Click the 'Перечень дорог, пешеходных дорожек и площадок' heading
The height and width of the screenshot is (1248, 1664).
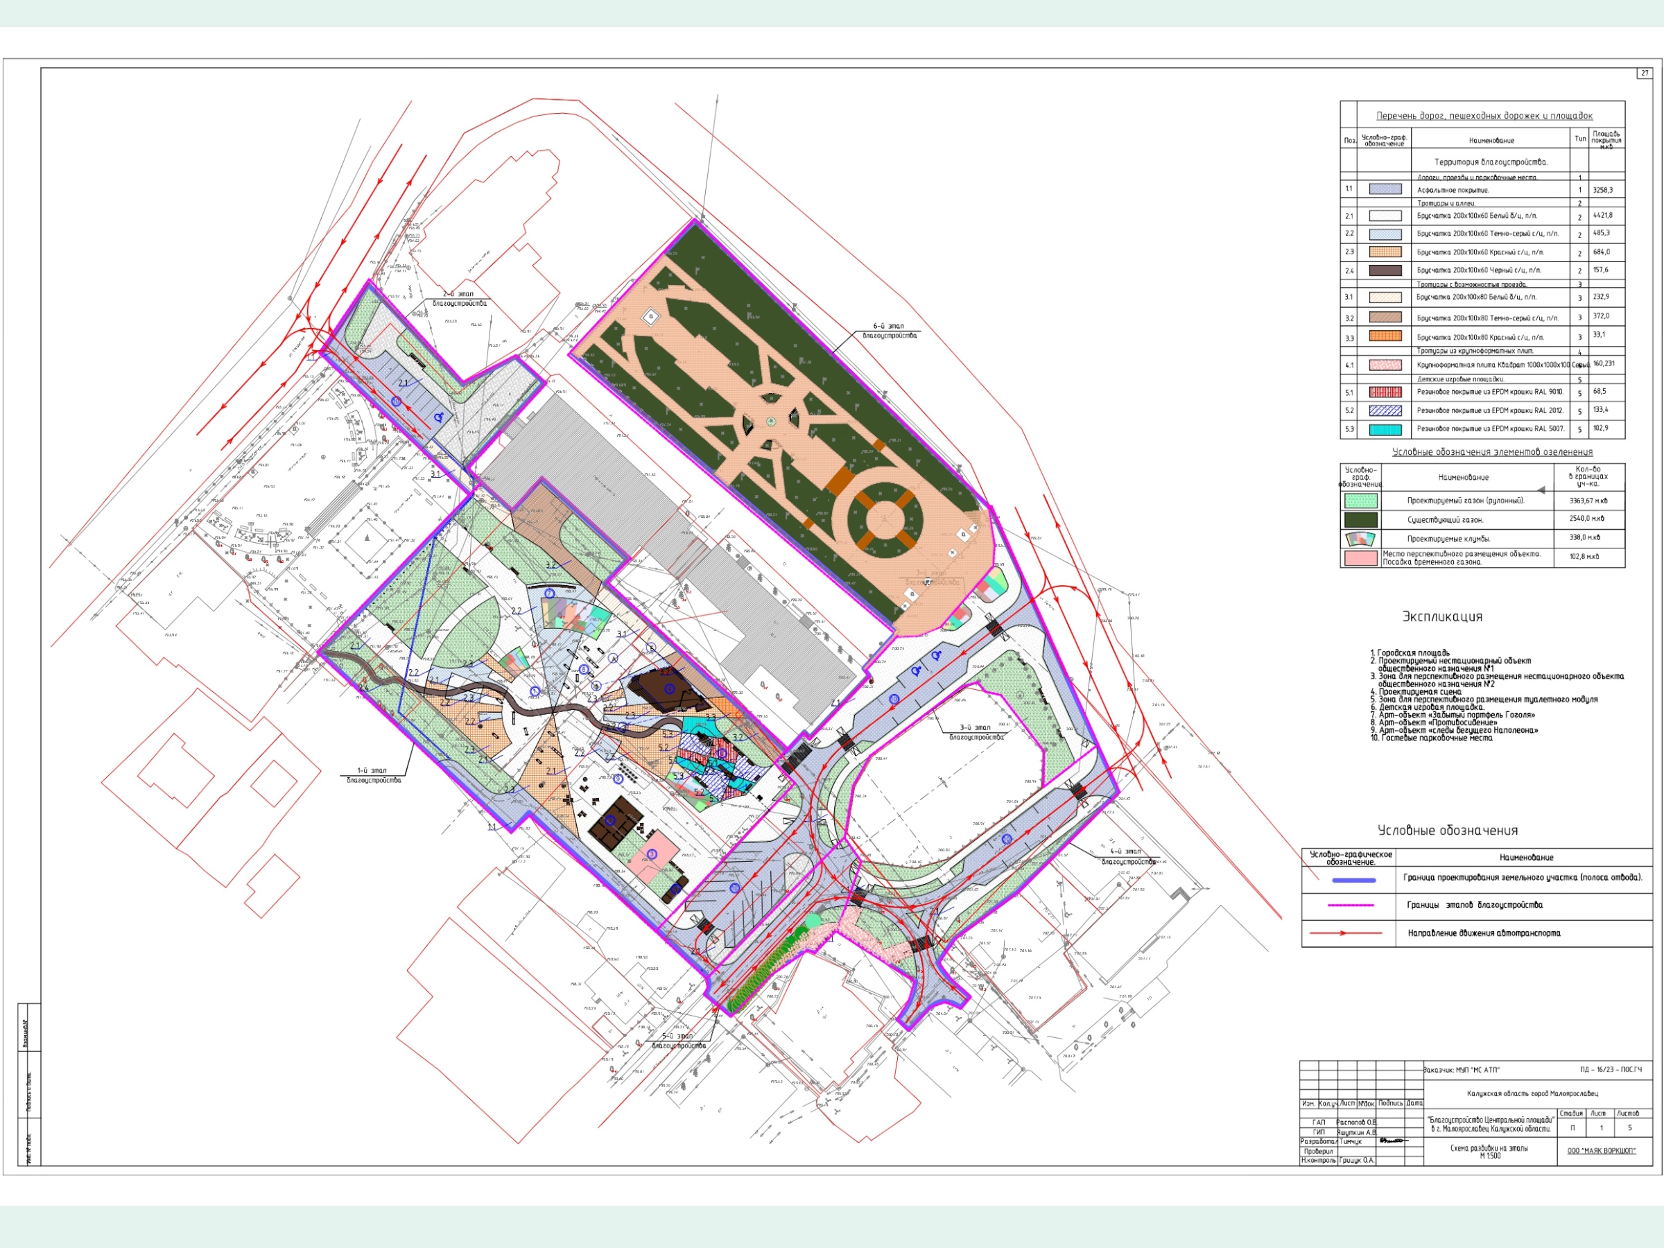pos(1484,116)
